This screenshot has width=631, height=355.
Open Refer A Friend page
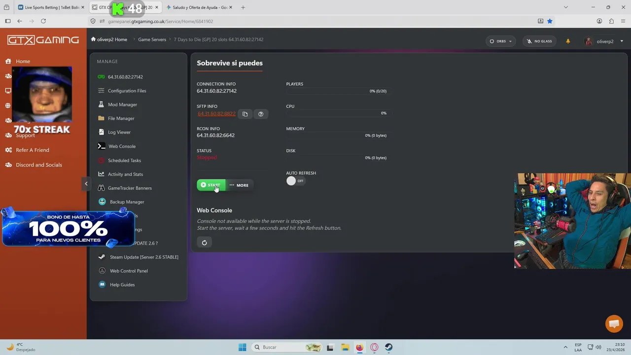(32, 150)
